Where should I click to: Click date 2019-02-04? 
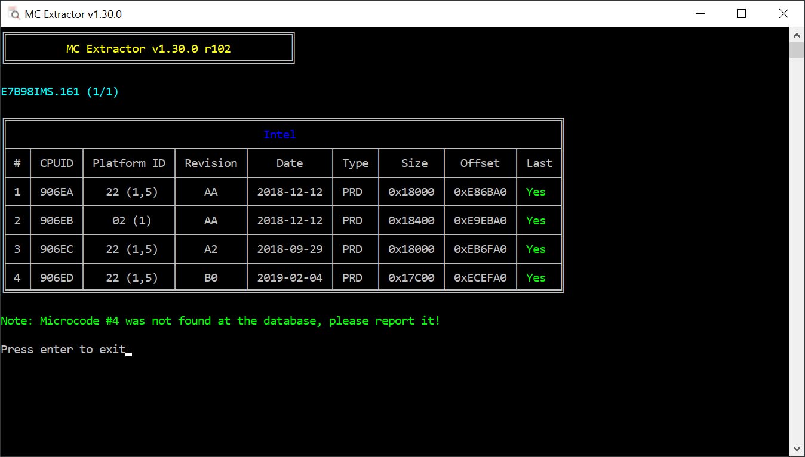tap(290, 277)
